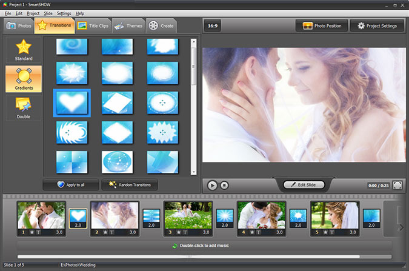Click the right arrow at timeline end
409x271 pixels.
[x=401, y=227]
